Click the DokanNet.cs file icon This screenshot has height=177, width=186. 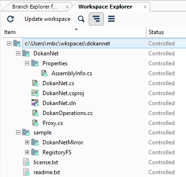click(35, 83)
